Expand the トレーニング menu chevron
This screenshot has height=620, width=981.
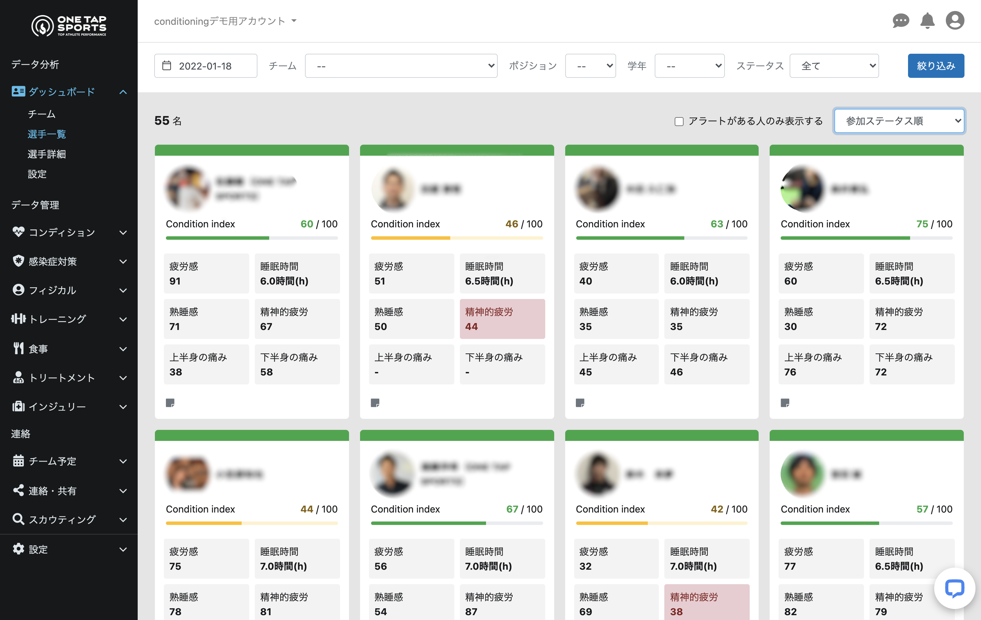tap(123, 319)
